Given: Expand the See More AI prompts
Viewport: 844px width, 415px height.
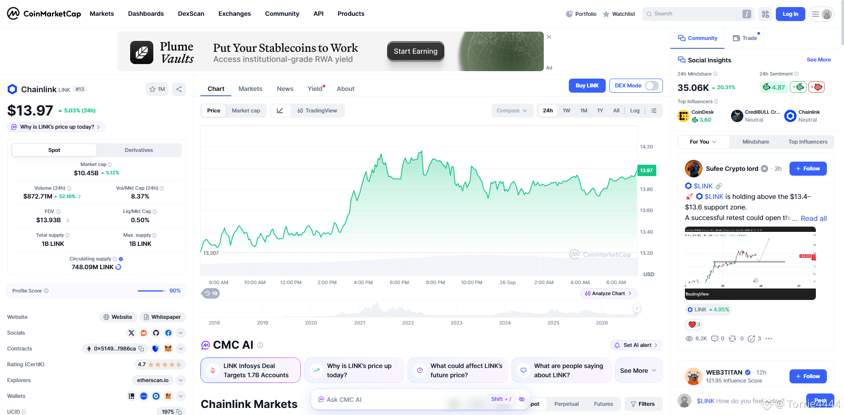Looking at the screenshot, I should (x=638, y=371).
